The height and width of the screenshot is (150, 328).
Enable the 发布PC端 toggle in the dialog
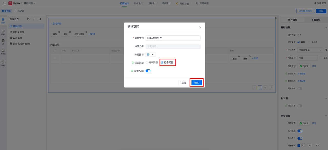point(148,71)
